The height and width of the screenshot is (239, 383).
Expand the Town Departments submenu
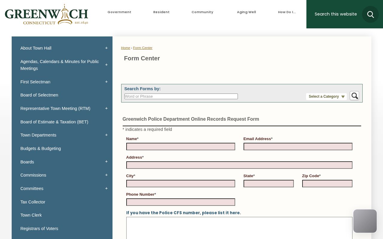point(106,135)
